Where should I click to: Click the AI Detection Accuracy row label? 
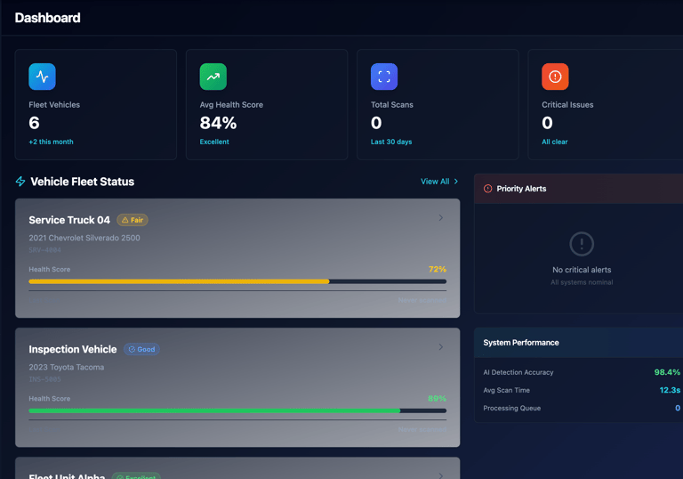[518, 372]
